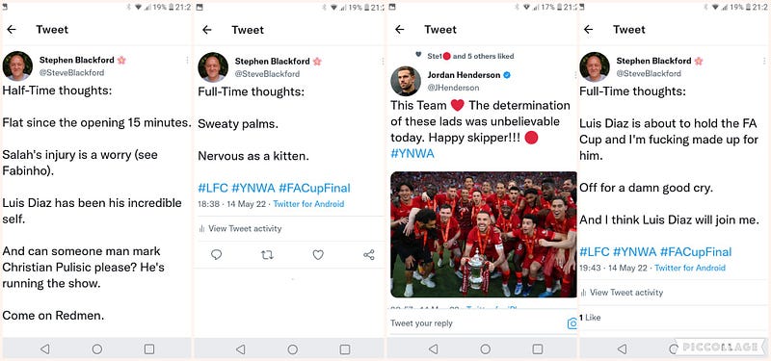The image size is (771, 361).
Task: Open the #FACupFinal hashtag in Sweaty palms tweet
Action: click(314, 188)
